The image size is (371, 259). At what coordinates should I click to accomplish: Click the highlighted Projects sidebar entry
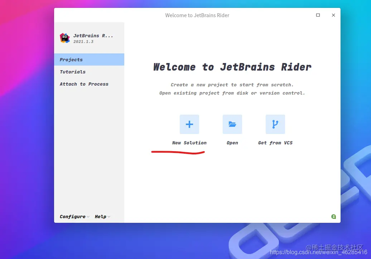tap(71, 59)
